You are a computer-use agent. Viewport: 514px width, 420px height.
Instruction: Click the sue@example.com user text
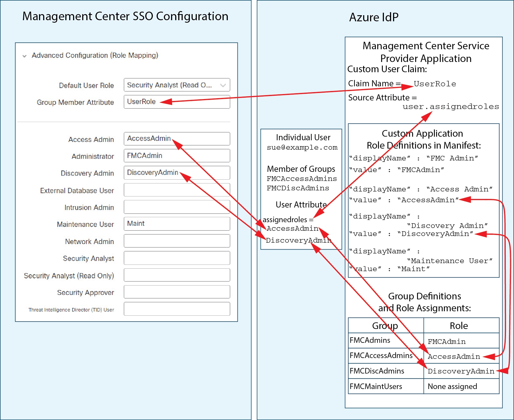pos(302,147)
